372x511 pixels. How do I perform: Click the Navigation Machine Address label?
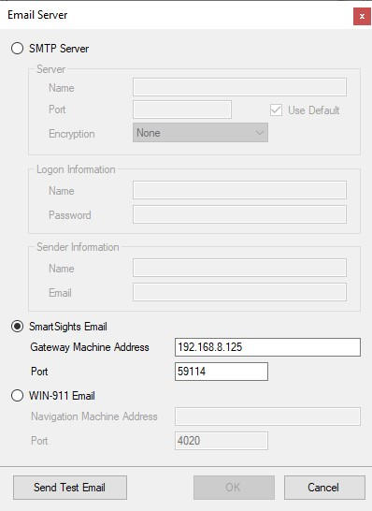94,416
